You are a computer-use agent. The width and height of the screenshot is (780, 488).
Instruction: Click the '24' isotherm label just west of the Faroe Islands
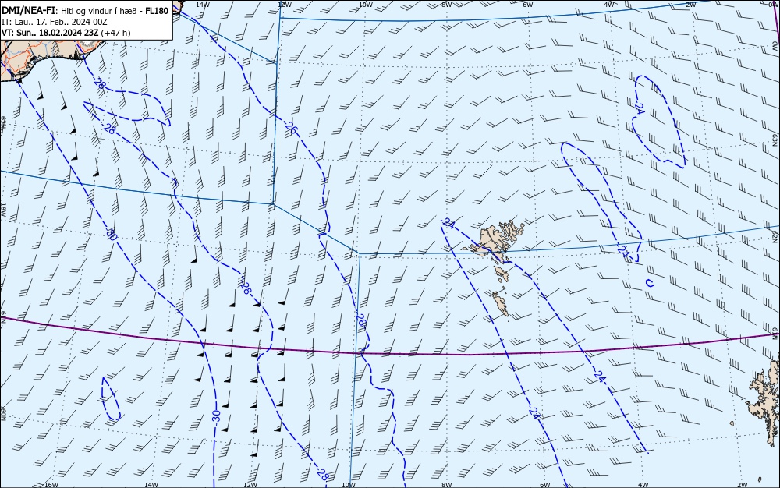448,223
